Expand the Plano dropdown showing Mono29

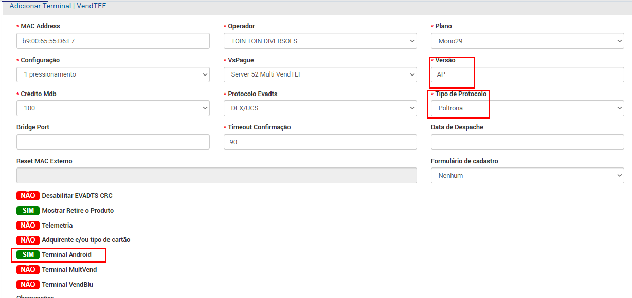click(x=528, y=41)
